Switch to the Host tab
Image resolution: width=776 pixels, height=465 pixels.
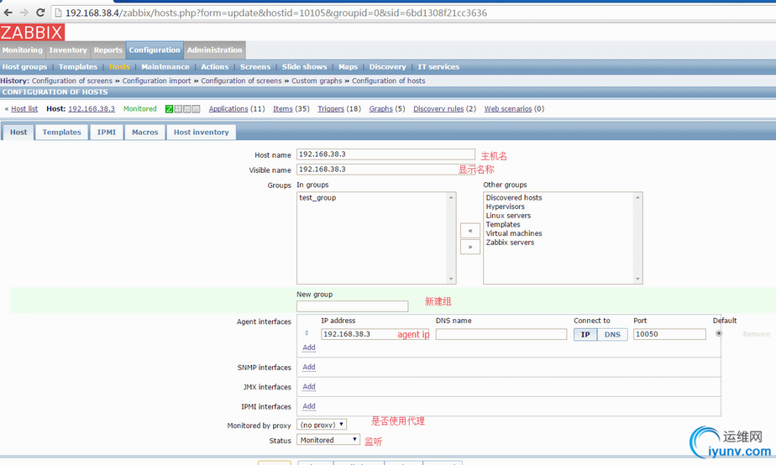coord(18,132)
